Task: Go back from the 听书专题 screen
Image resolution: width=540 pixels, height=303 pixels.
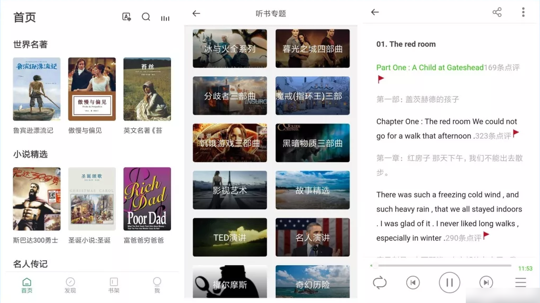Action: tap(196, 14)
